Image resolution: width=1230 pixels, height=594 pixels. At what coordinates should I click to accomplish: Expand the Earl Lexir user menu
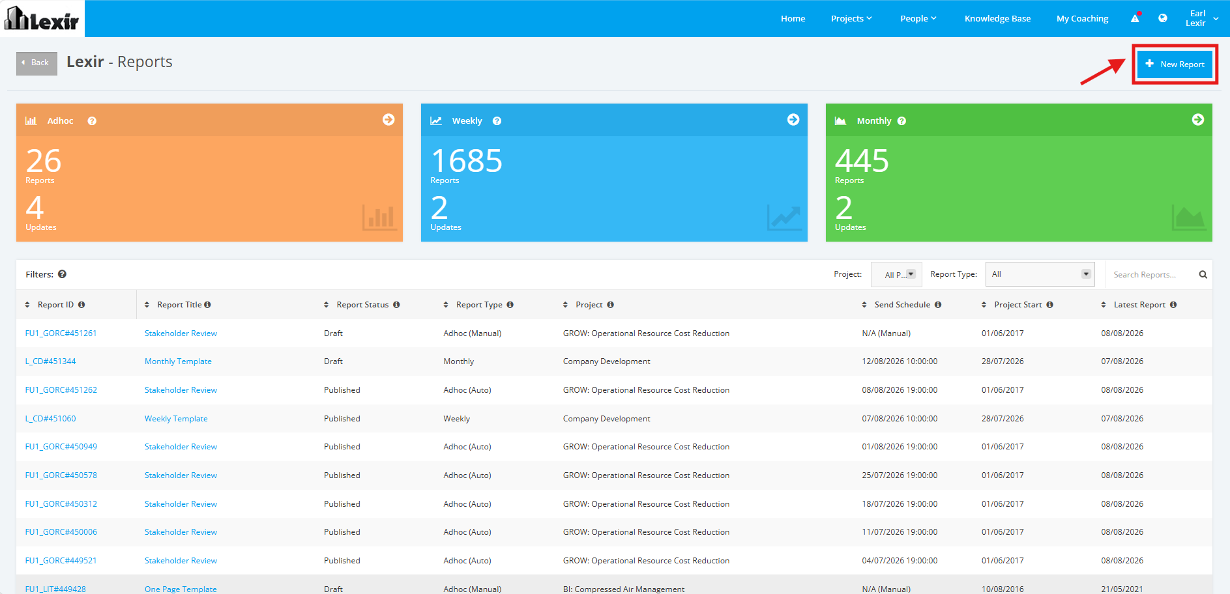point(1201,18)
